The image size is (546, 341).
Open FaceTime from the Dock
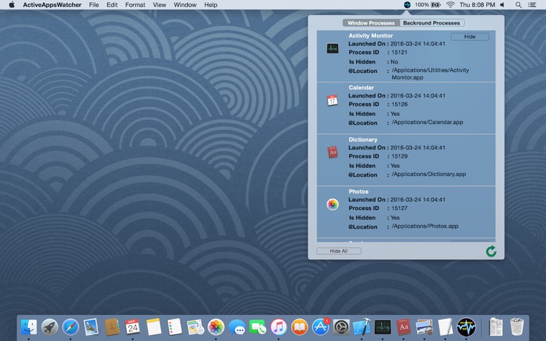(258, 327)
